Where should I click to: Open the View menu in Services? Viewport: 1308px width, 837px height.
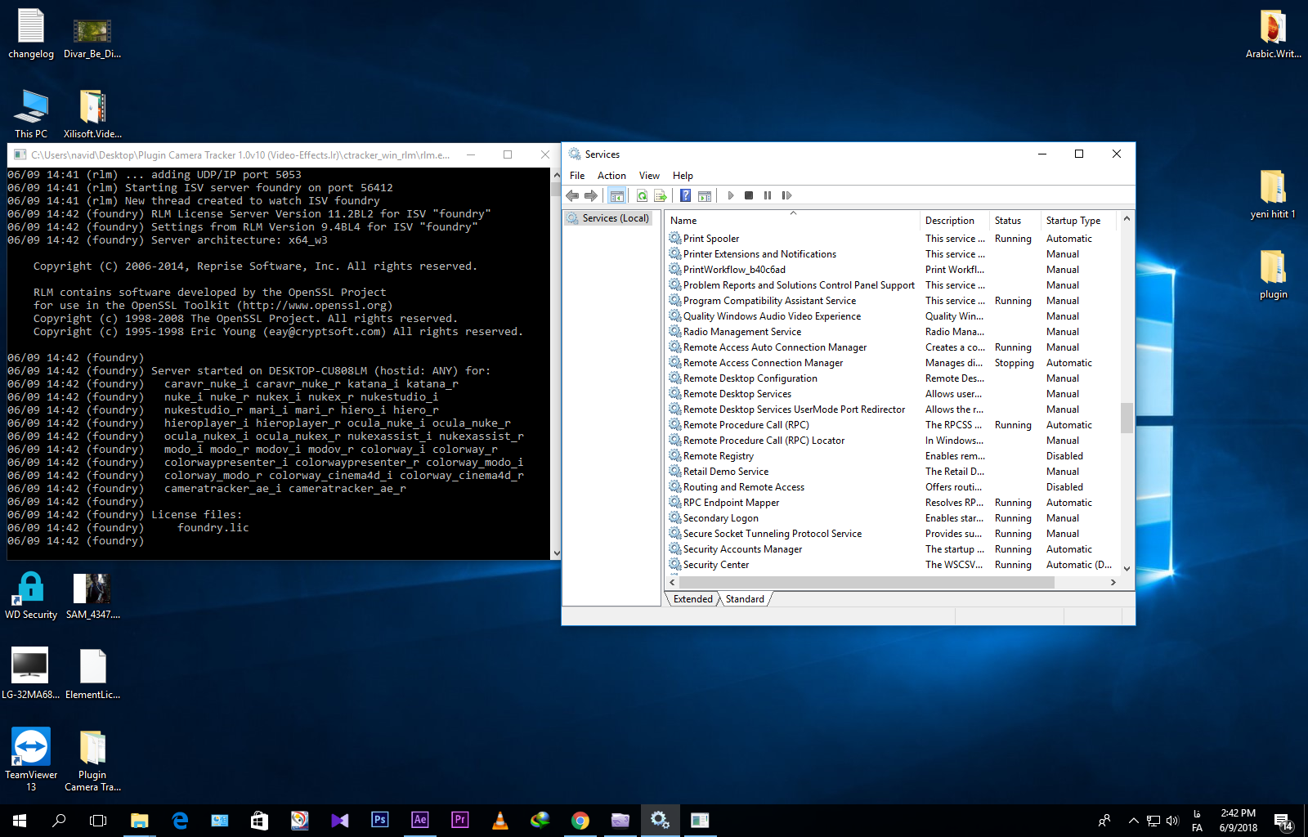(x=649, y=176)
